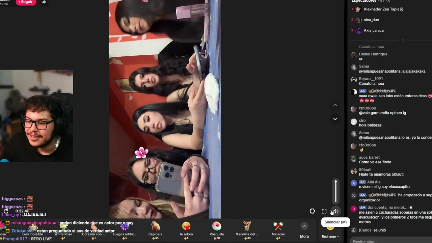Go to the previous live with up chevron
The image size is (432, 243).
coord(335,105)
